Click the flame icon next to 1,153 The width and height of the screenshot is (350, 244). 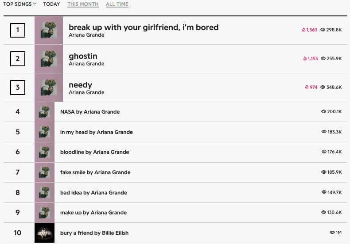click(305, 58)
